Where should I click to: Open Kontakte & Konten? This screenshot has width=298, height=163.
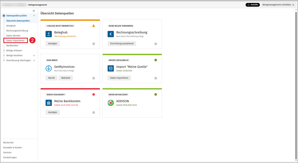coord(12,148)
